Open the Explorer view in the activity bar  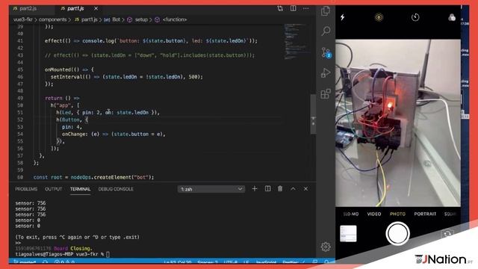coord(326,11)
